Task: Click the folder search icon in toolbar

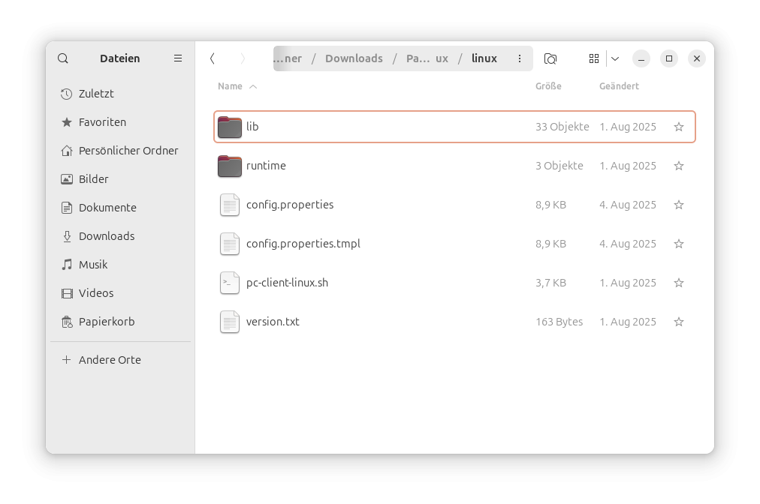Action: 550,58
